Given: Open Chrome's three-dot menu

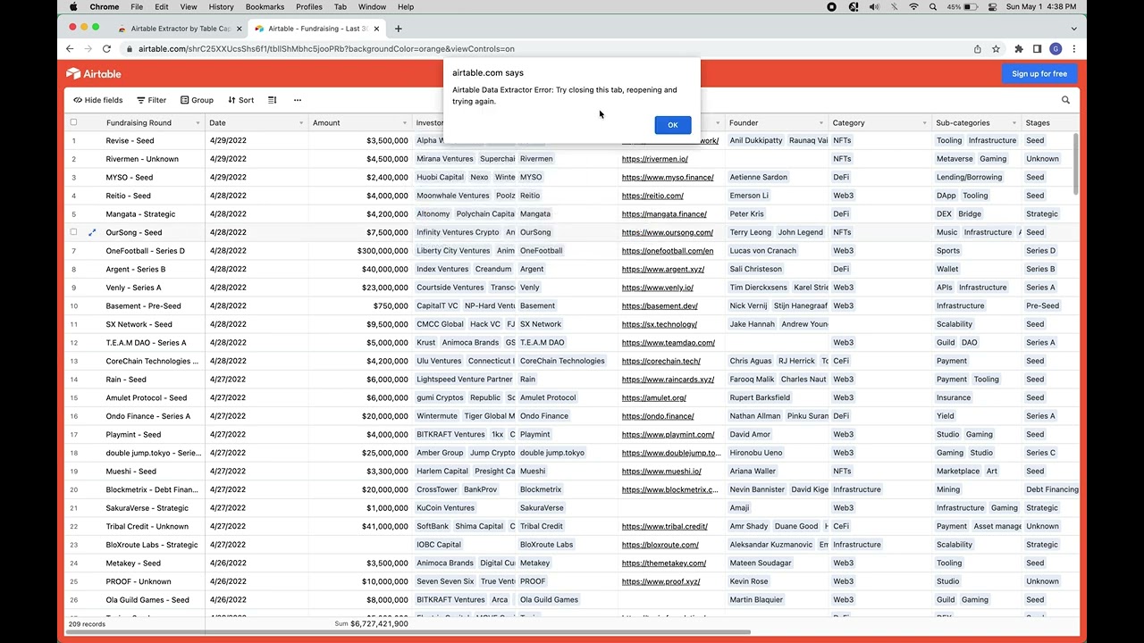Looking at the screenshot, I should click(1074, 49).
